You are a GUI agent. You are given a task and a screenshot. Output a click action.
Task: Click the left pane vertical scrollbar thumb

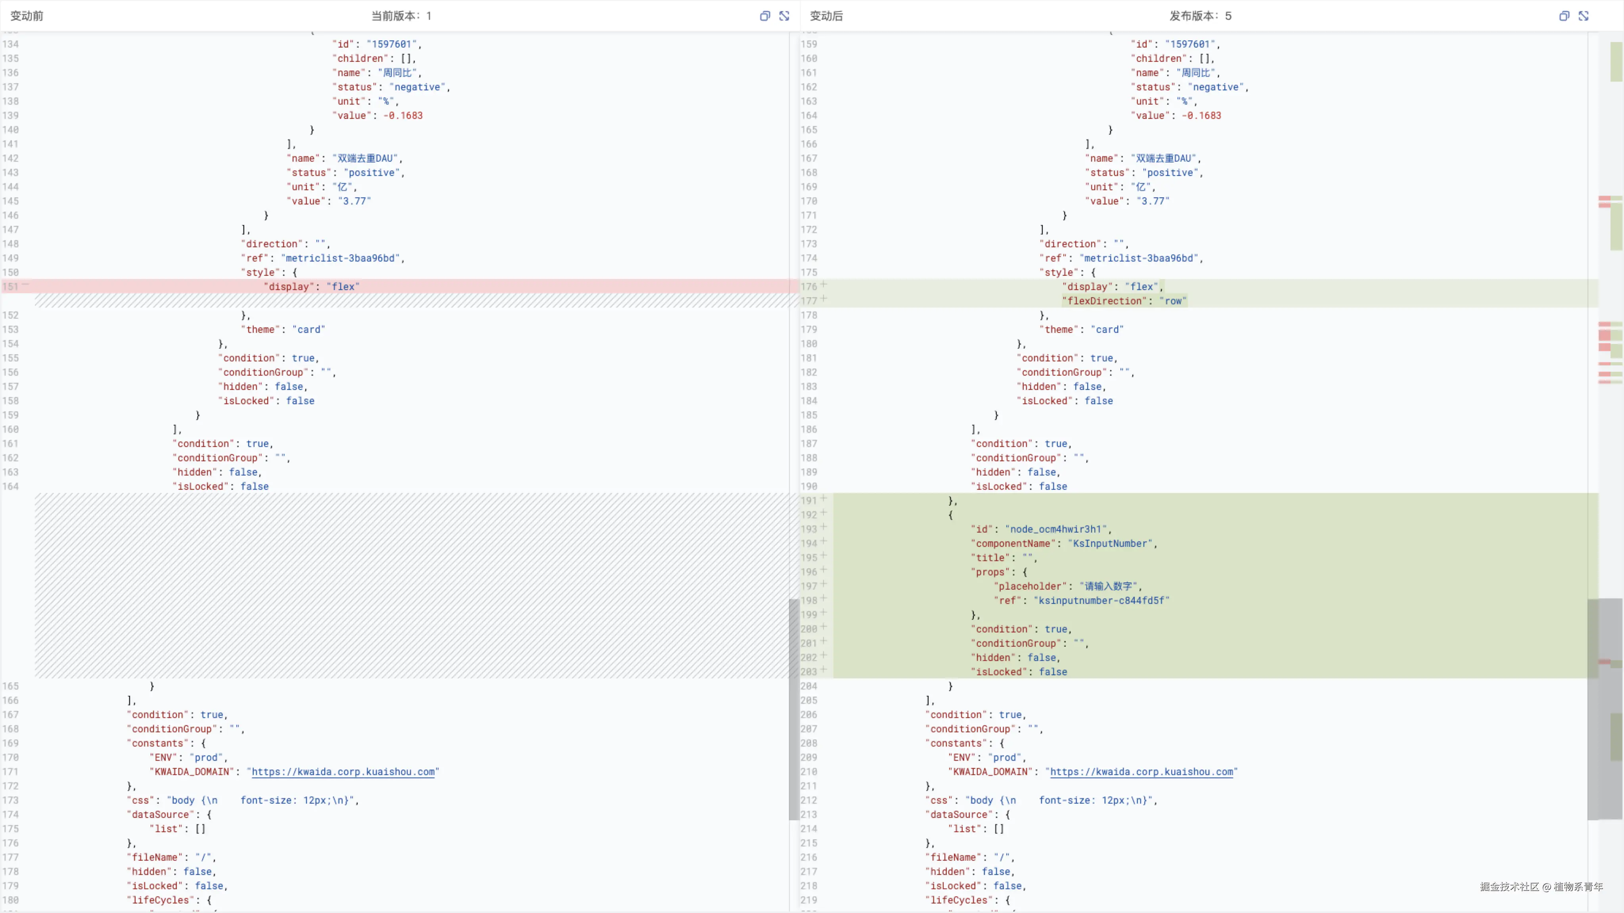pyautogui.click(x=794, y=709)
